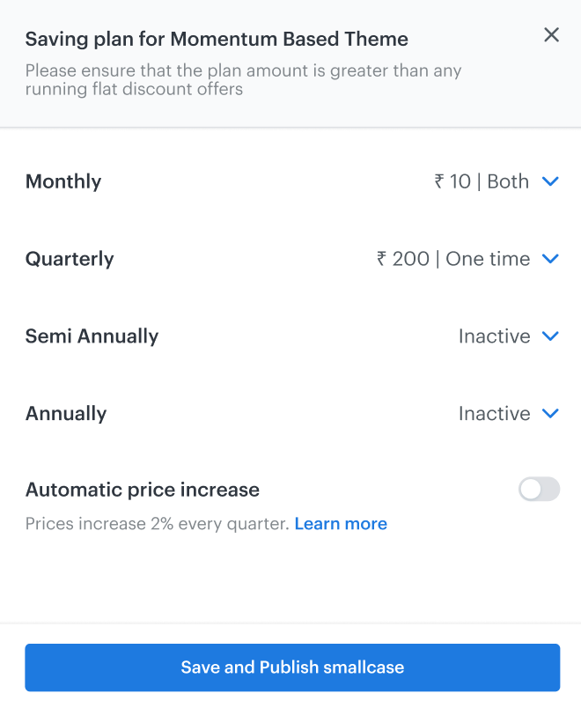Viewport: 581px width, 708px height.
Task: Click the flat discount offers notice text
Action: [243, 79]
